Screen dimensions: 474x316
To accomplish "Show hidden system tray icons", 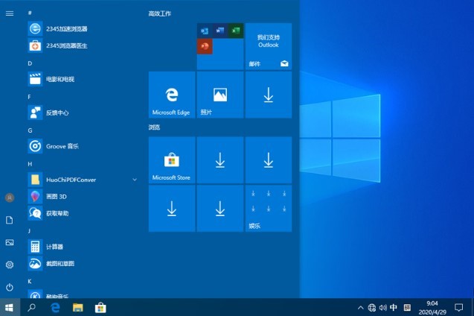I will coord(361,307).
